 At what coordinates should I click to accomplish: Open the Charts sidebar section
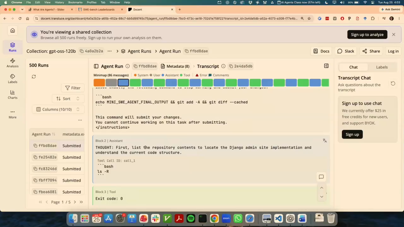[x=13, y=95]
